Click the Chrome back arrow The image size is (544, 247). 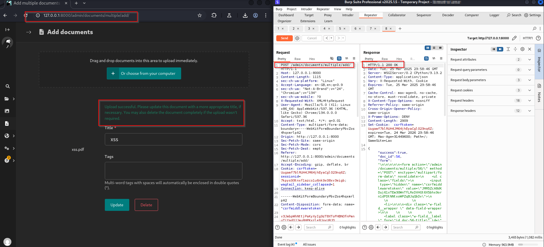[x=5, y=15]
